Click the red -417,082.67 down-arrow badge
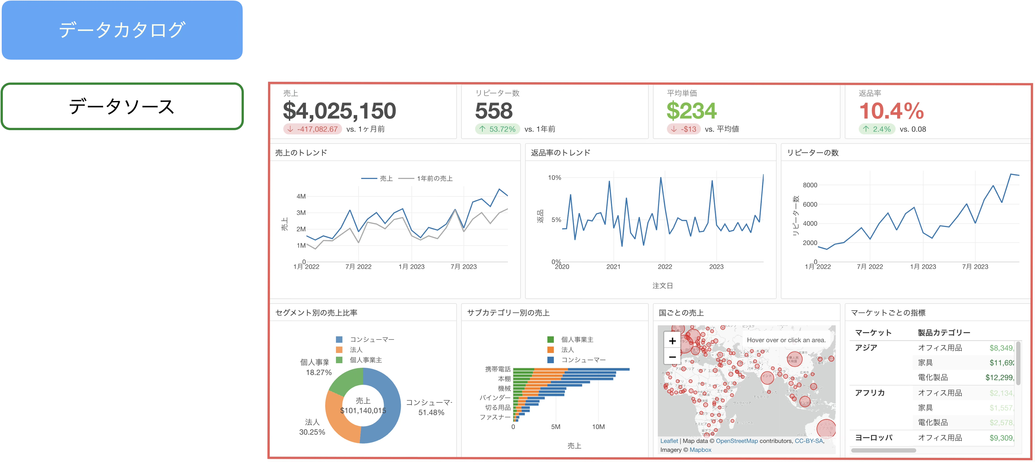 313,129
